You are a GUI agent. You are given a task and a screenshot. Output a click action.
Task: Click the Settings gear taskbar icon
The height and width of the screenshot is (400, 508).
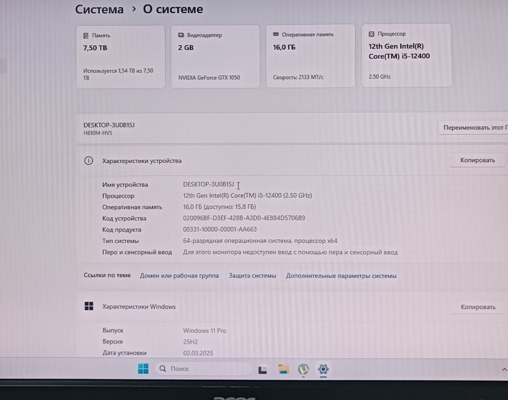point(323,369)
